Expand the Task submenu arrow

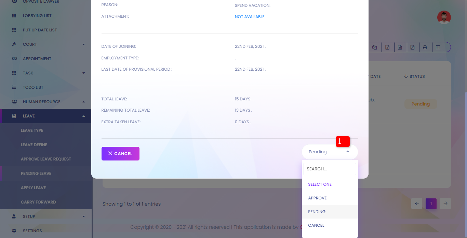(83, 73)
